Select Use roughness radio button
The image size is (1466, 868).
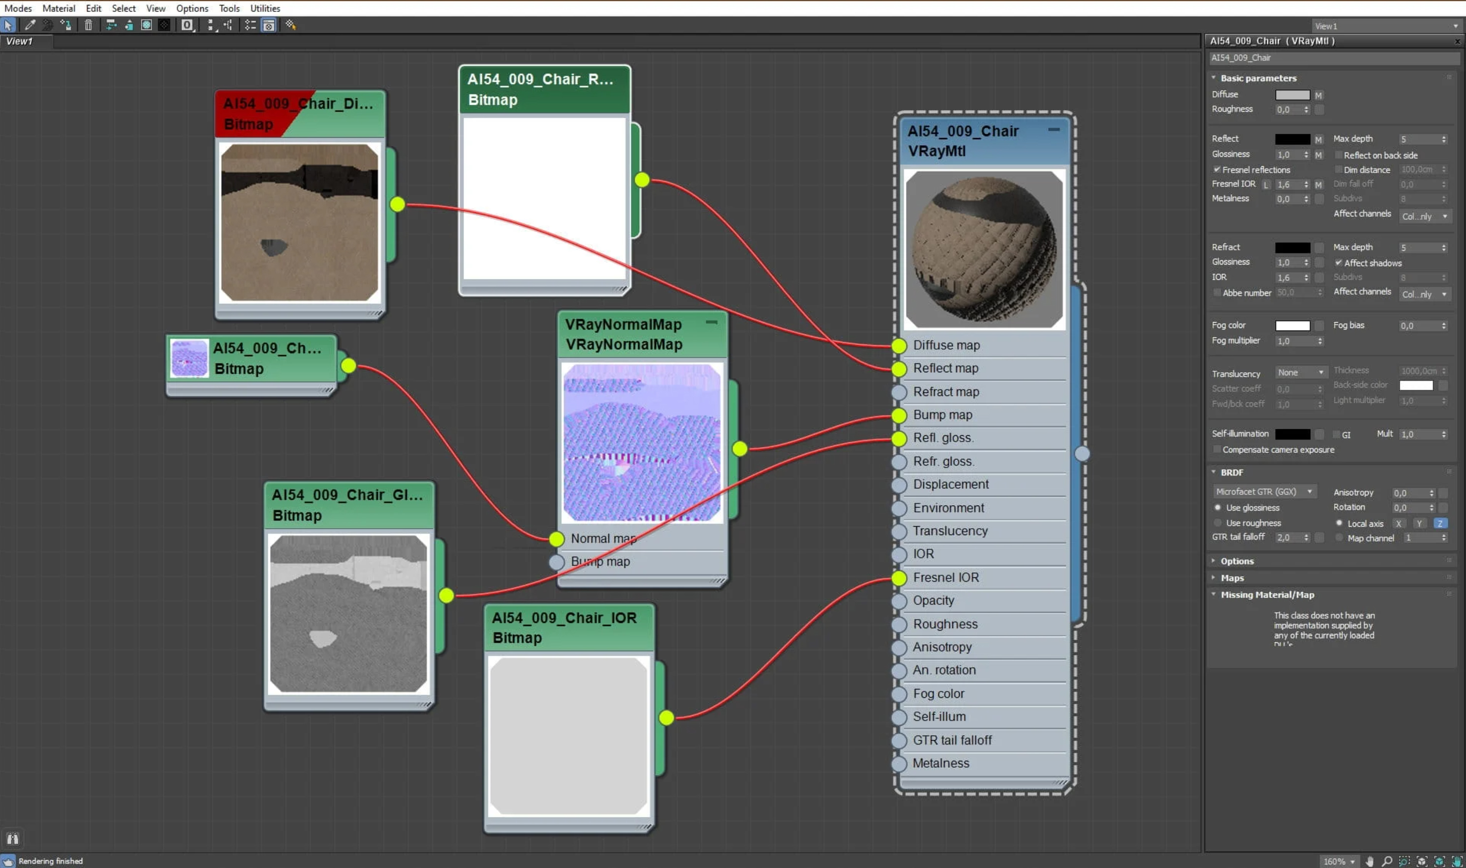[x=1218, y=523]
